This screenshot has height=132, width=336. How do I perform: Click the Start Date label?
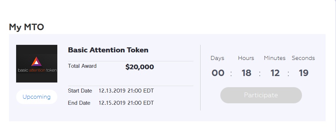point(80,91)
